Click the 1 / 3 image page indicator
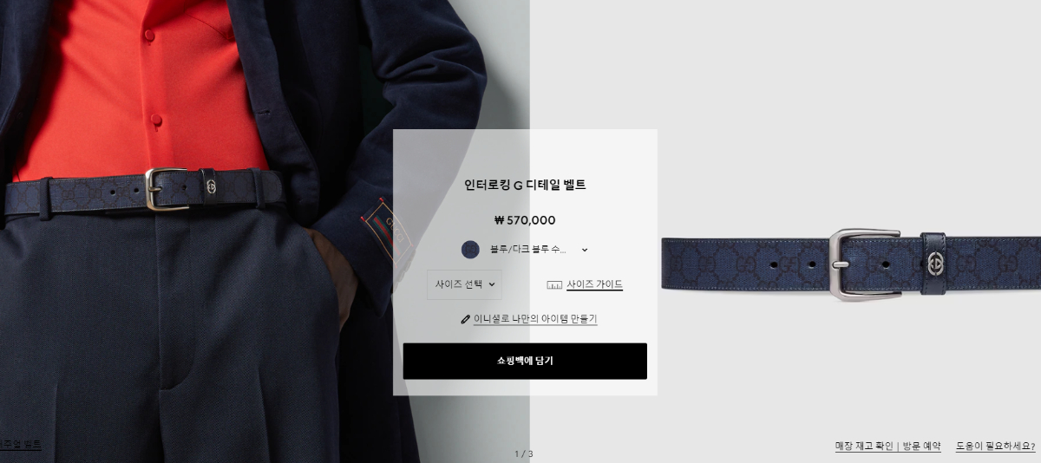This screenshot has width=1041, height=463. point(524,453)
